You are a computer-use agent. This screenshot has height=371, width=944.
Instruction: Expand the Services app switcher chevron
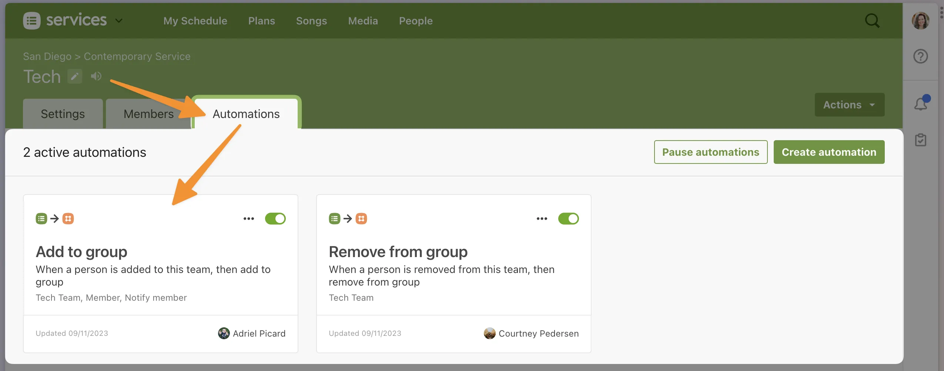119,21
